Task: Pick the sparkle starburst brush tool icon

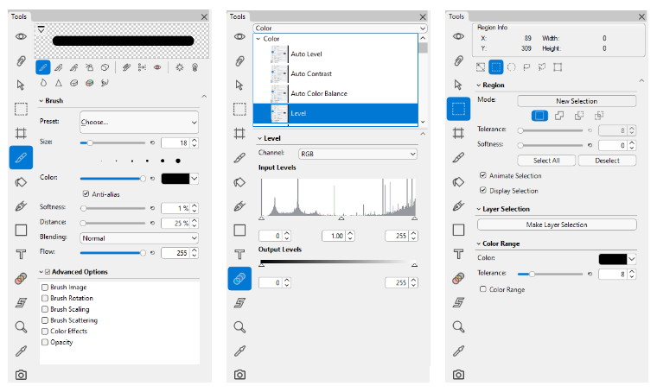Action: click(x=179, y=67)
